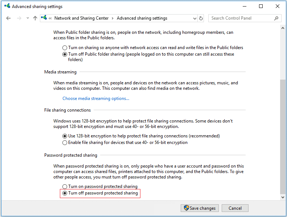Click the network icon in address bar

coord(44,18)
